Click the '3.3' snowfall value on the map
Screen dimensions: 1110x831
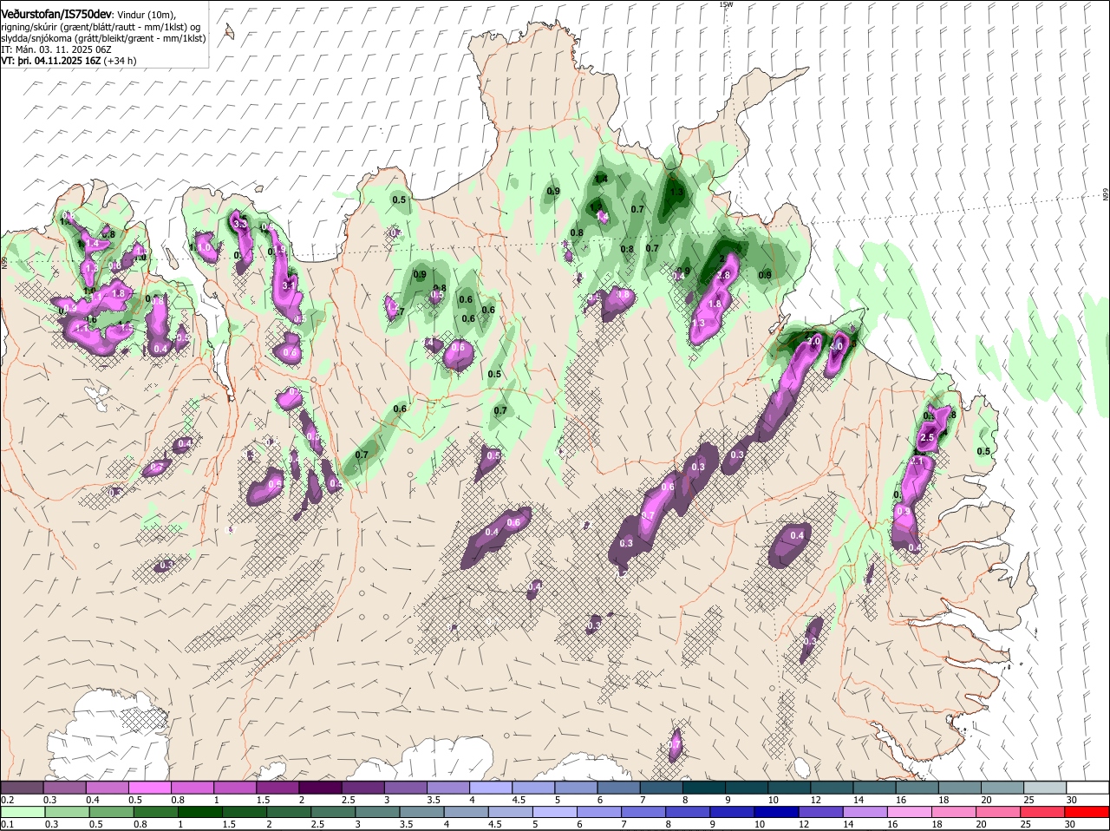[241, 224]
